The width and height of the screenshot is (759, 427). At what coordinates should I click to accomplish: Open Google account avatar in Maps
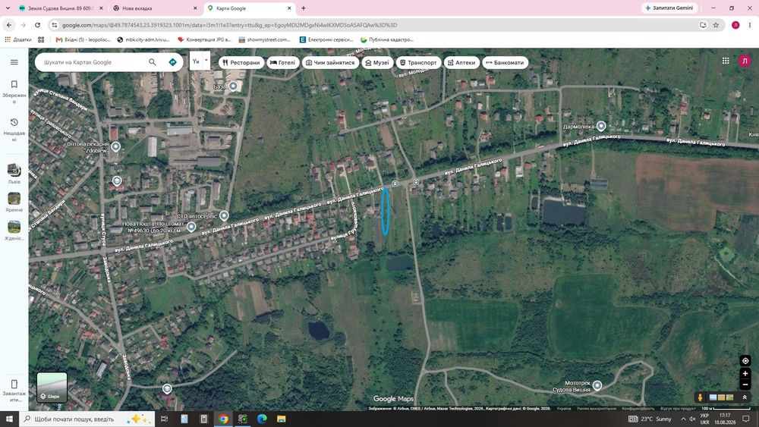pyautogui.click(x=744, y=61)
